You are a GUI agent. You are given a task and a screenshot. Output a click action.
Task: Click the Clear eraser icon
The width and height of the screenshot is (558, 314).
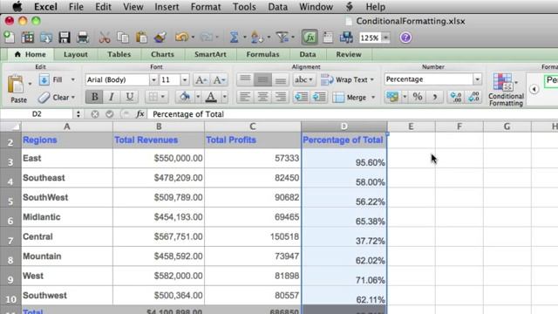(44, 97)
